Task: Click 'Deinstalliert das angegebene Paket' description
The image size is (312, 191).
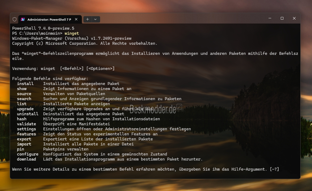Action: (x=84, y=114)
